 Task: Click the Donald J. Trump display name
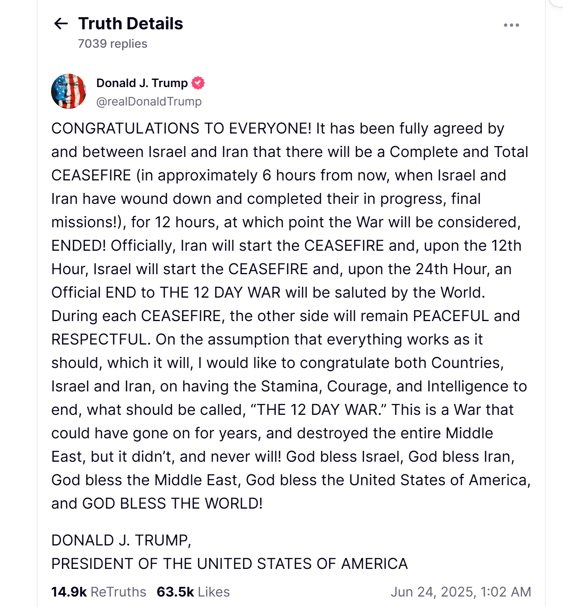click(142, 83)
